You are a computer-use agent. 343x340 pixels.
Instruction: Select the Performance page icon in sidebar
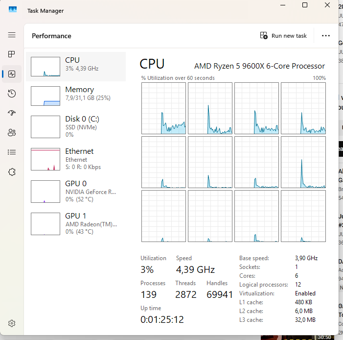(12, 74)
